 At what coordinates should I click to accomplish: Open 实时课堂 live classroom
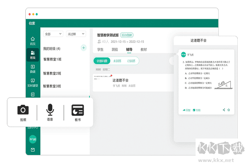pos(33,83)
